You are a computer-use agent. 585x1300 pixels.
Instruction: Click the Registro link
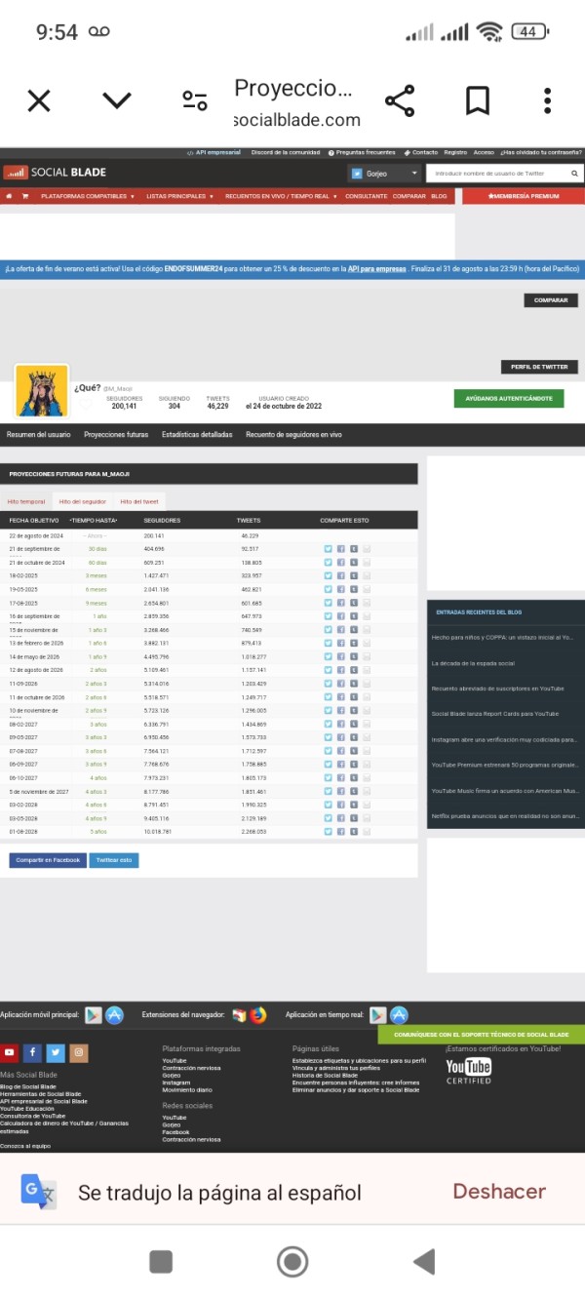click(455, 152)
